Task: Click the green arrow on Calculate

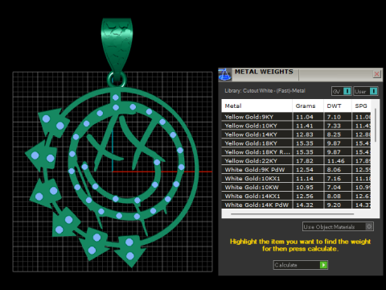Action: tap(323, 265)
